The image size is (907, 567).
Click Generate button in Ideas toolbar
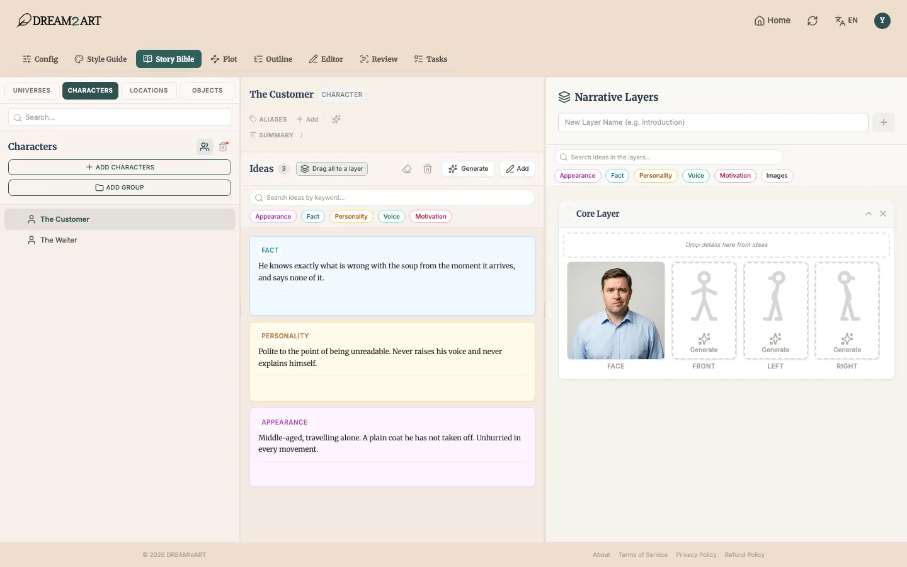(x=468, y=169)
